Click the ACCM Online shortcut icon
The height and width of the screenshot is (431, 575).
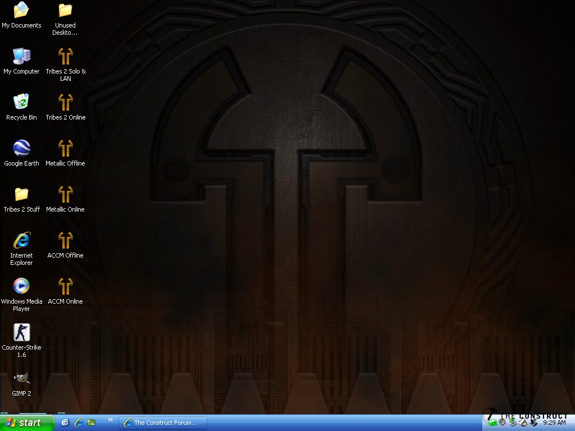point(65,291)
